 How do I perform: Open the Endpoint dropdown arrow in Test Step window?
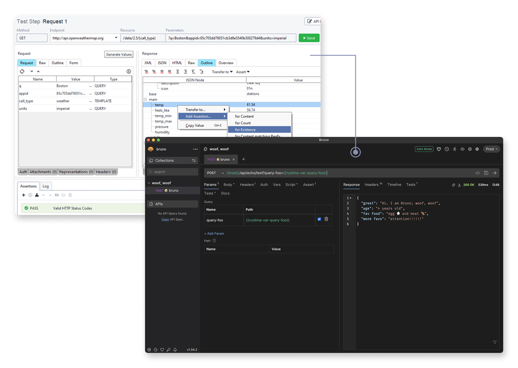pos(116,38)
